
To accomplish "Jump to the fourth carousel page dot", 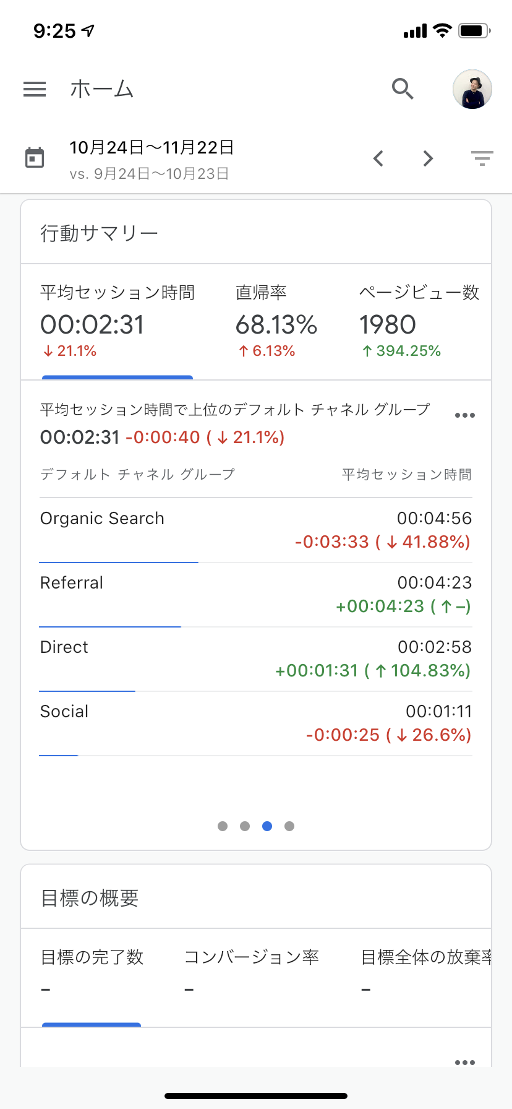I will click(x=289, y=826).
